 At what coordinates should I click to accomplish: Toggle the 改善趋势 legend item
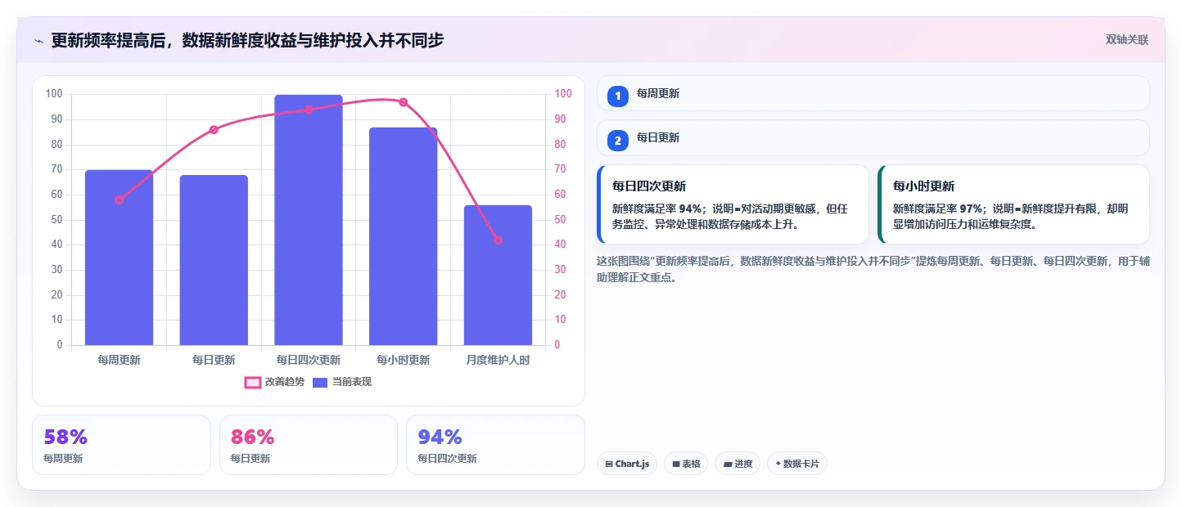274,382
